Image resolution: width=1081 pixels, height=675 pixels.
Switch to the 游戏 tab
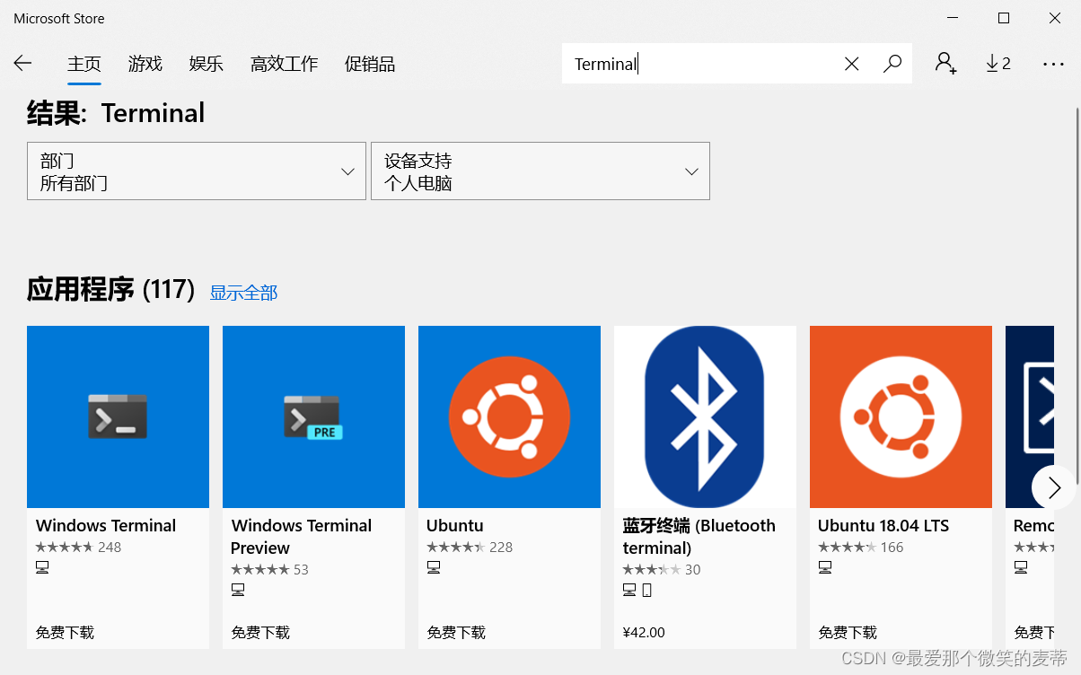click(x=145, y=64)
